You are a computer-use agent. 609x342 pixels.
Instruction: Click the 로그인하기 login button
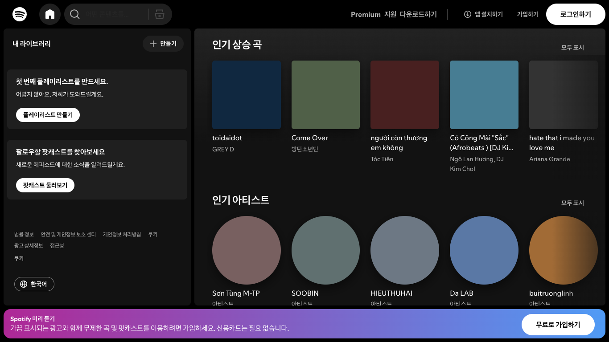pyautogui.click(x=576, y=14)
